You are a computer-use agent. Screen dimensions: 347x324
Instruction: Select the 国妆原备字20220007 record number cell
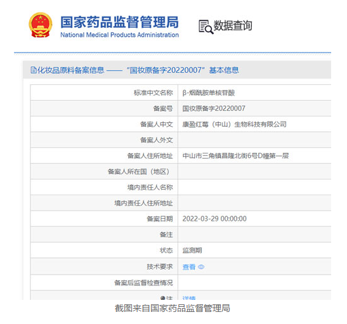(214, 108)
